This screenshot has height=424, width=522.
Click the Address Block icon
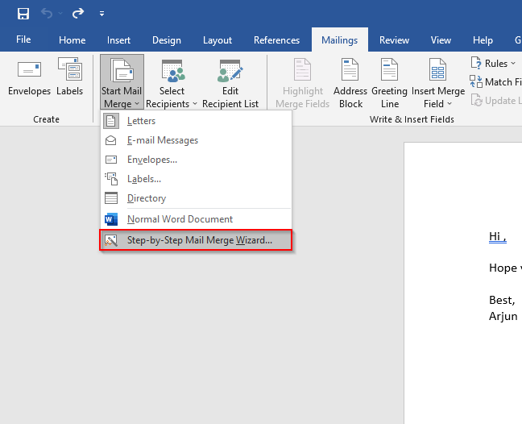(x=350, y=73)
